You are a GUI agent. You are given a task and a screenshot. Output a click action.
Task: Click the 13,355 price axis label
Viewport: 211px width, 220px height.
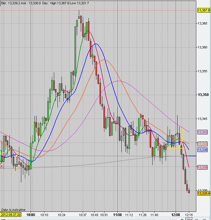click(x=203, y=71)
